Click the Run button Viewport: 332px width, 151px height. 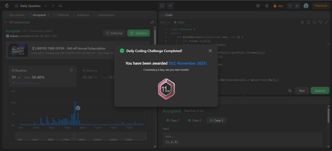pos(302,90)
